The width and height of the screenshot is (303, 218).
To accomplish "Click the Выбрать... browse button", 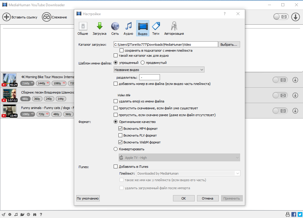I will click(x=229, y=45).
